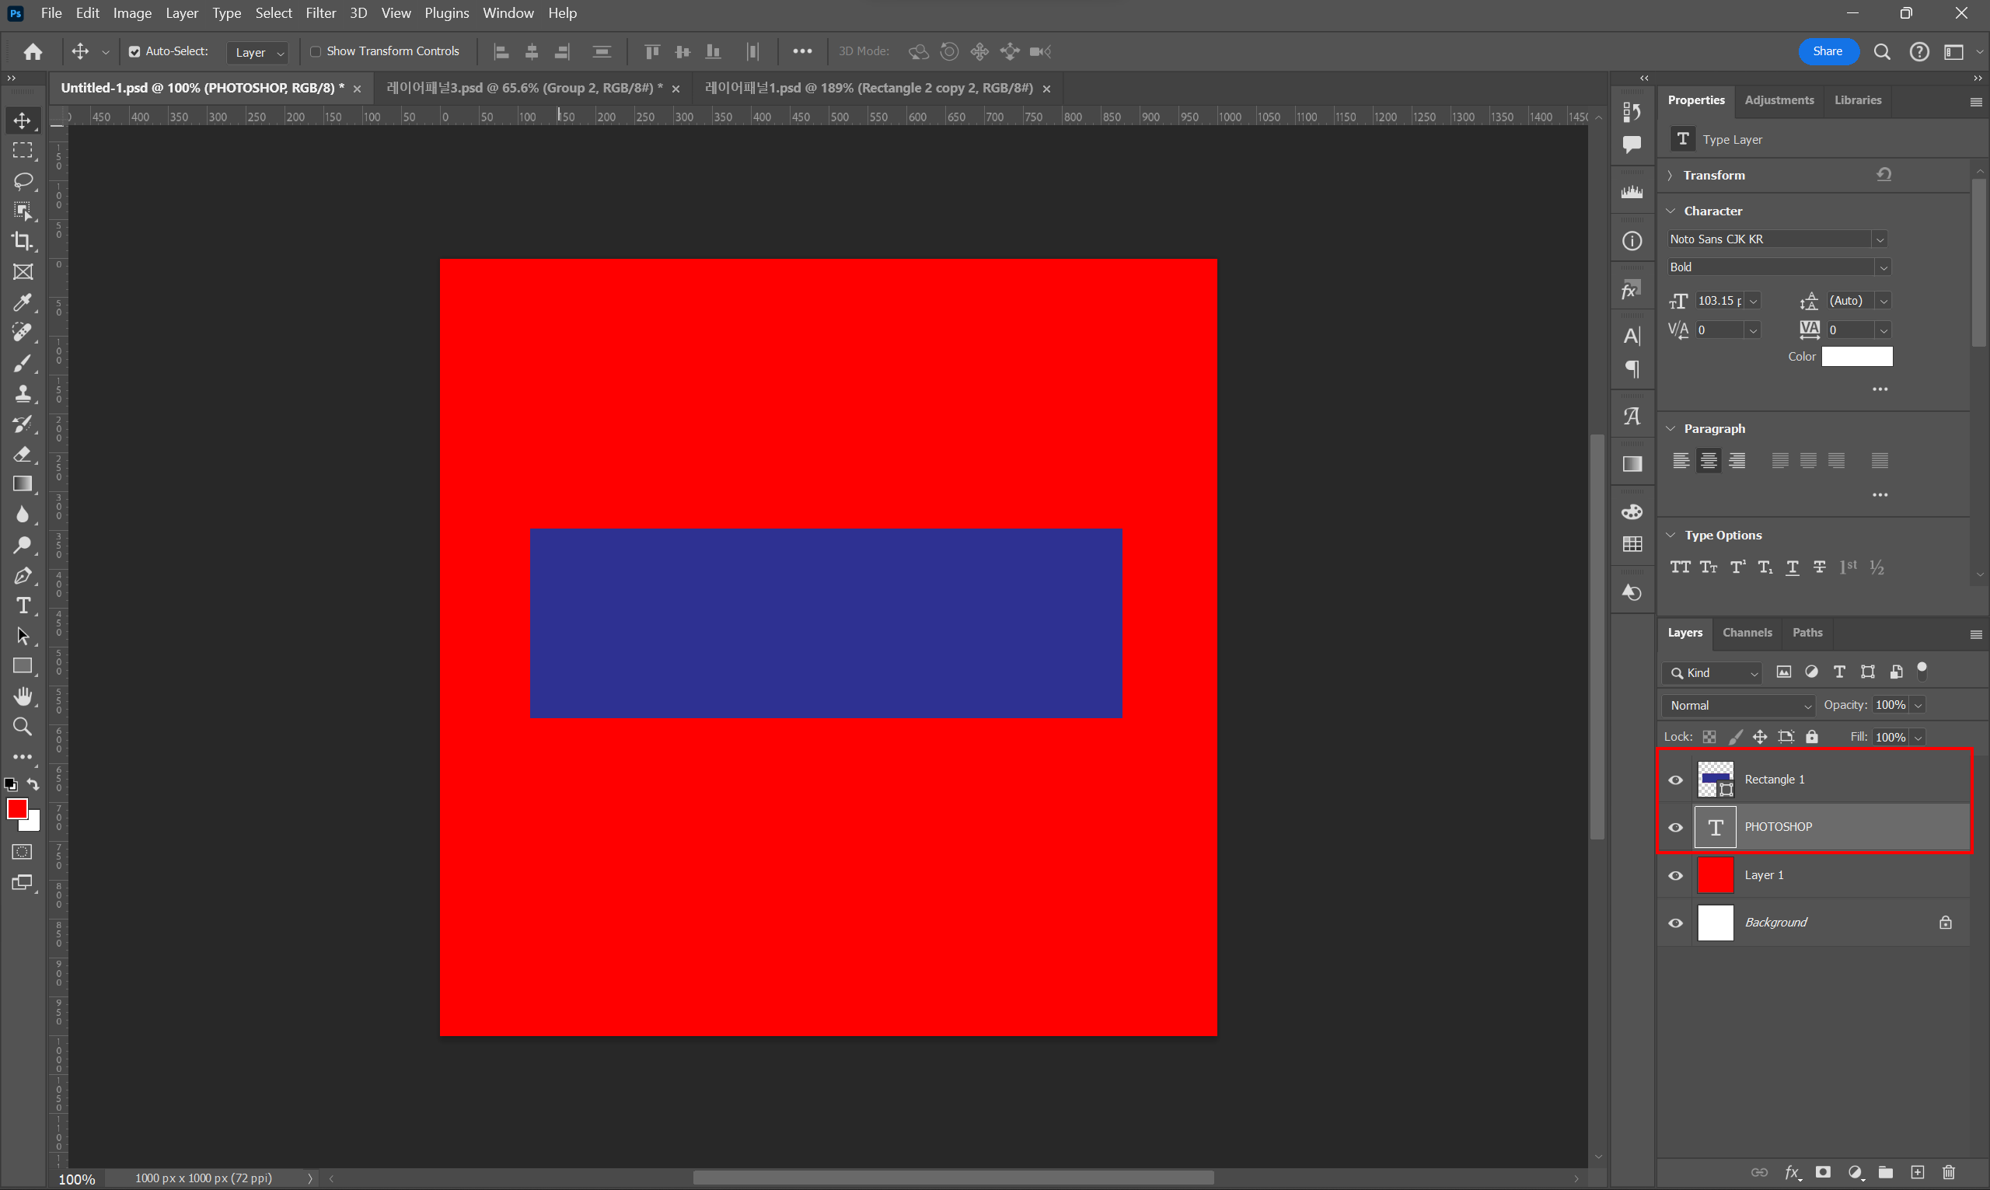Collapse the Character section
Screen dimensions: 1990x1190
[x=1671, y=211]
